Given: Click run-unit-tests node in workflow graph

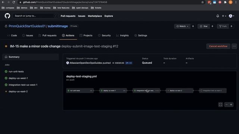Looking at the screenshot, I should point(80,90).
